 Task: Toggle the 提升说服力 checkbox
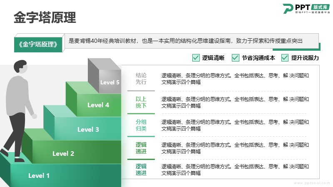(285, 58)
